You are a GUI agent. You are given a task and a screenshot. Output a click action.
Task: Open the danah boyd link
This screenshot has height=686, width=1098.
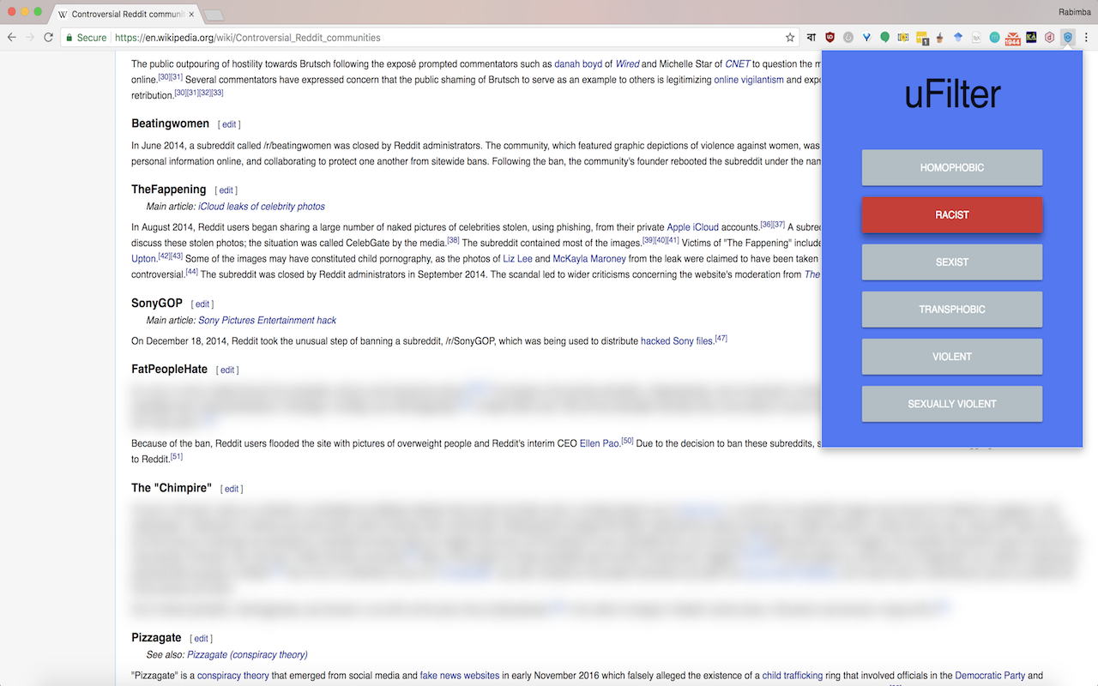click(578, 63)
